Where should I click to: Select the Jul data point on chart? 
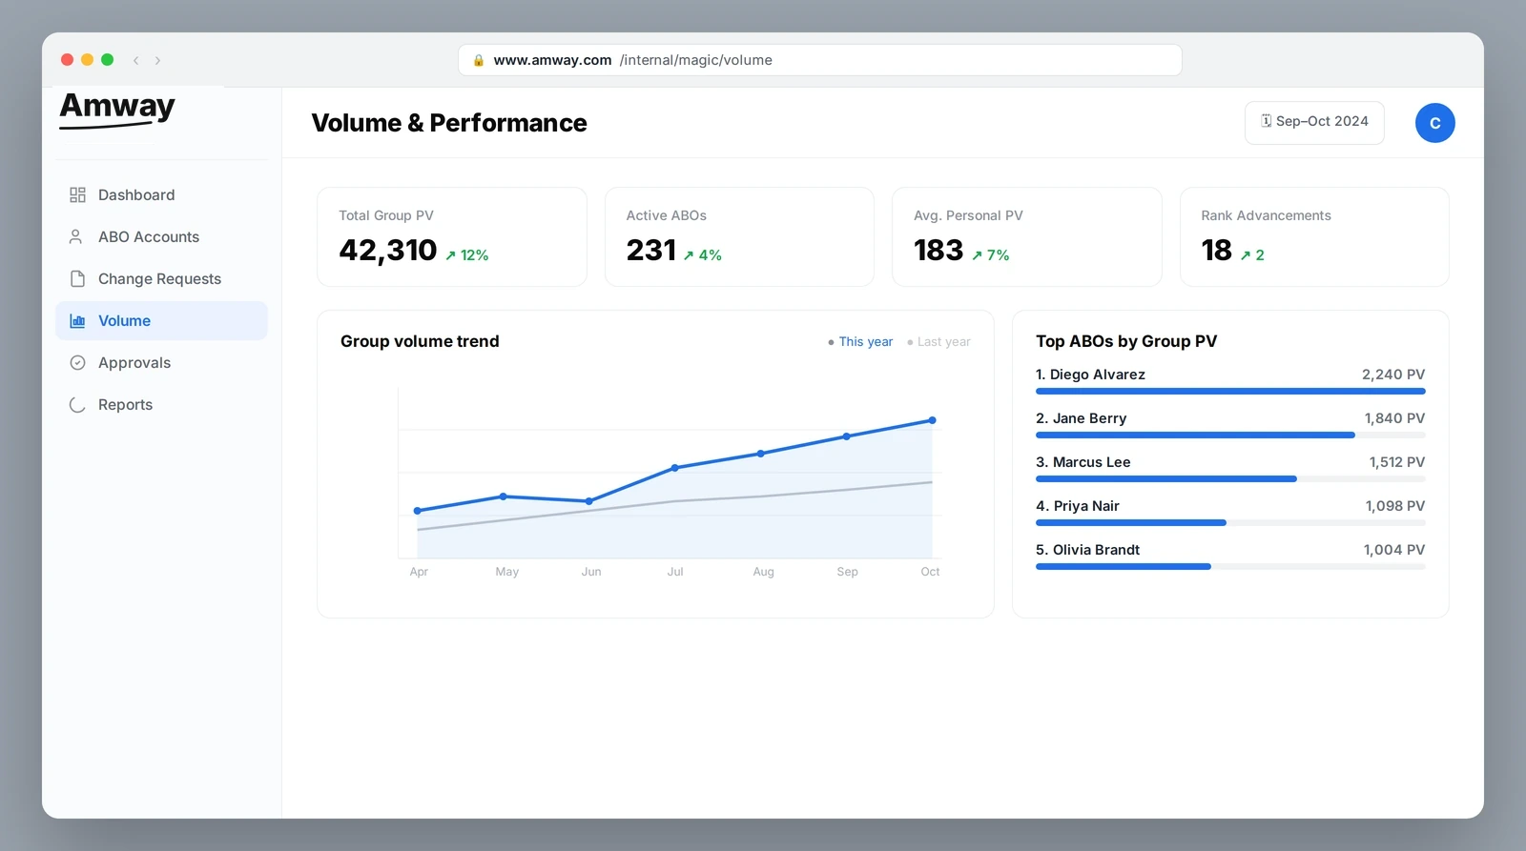click(675, 468)
